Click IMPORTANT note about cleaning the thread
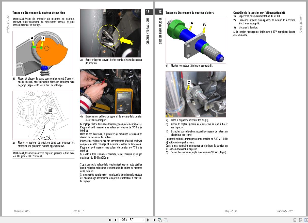The width and height of the screenshot is (308, 223). coord(43,22)
